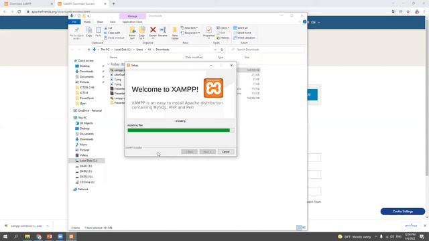
Task: Click Cookie Settings button on webpage
Action: [x=403, y=212]
